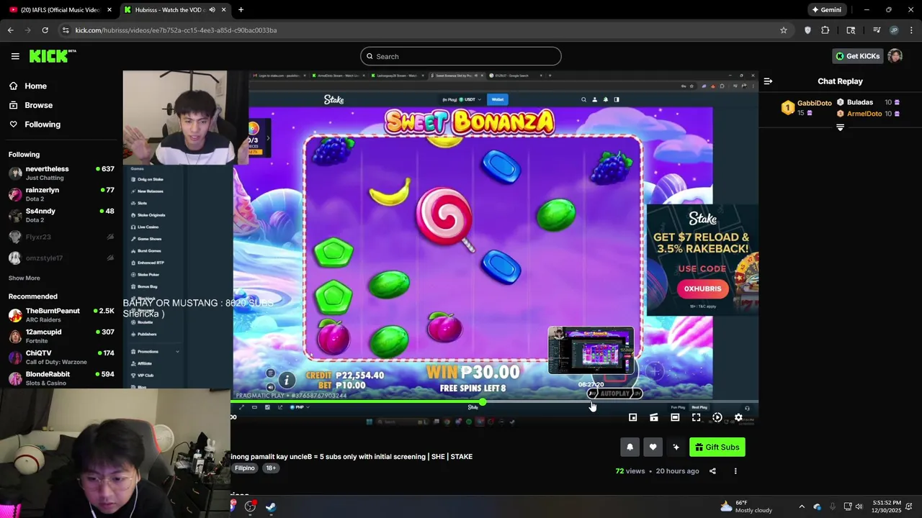
Task: Close the Hubrisss Kick browser tab
Action: [x=224, y=10]
